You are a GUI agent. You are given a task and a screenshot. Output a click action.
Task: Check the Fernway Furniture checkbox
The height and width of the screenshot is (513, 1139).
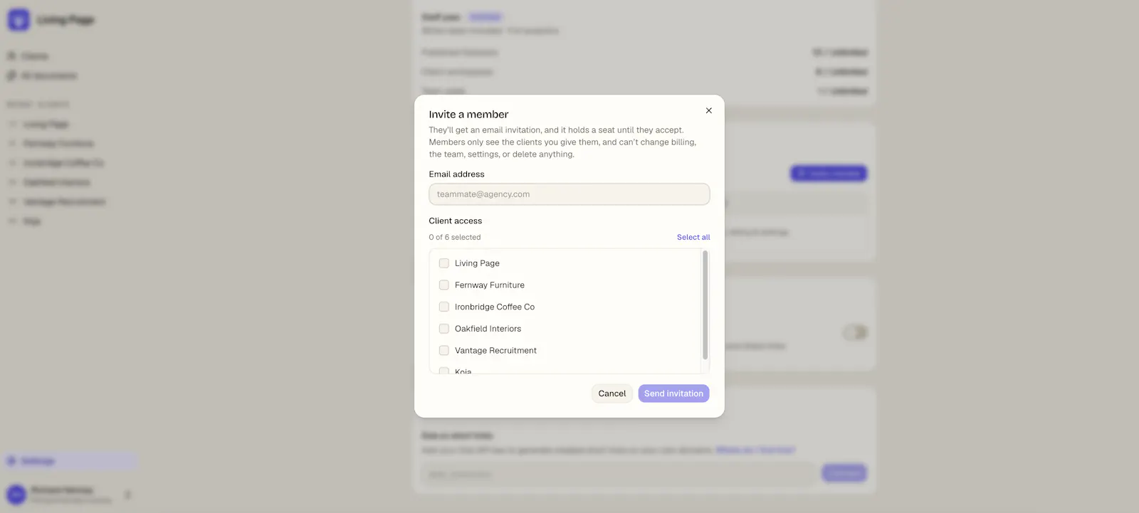click(444, 285)
